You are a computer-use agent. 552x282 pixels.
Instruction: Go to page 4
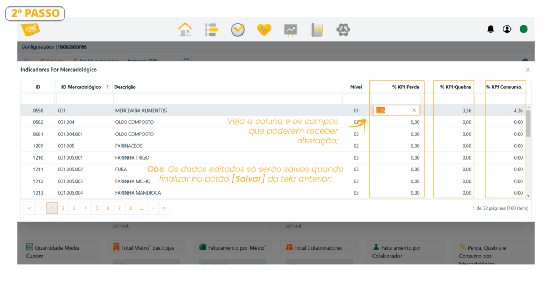coord(86,208)
